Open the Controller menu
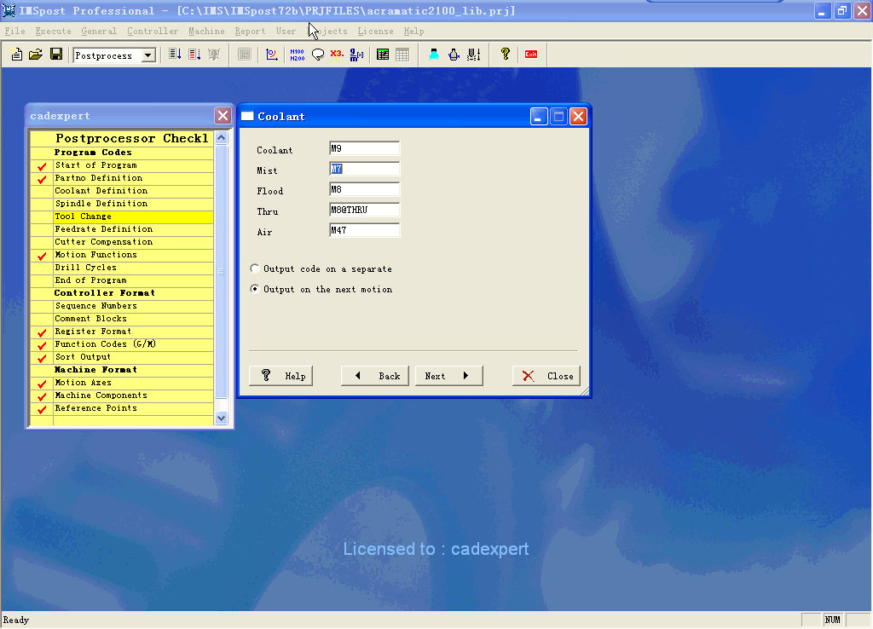The image size is (873, 629). (153, 32)
